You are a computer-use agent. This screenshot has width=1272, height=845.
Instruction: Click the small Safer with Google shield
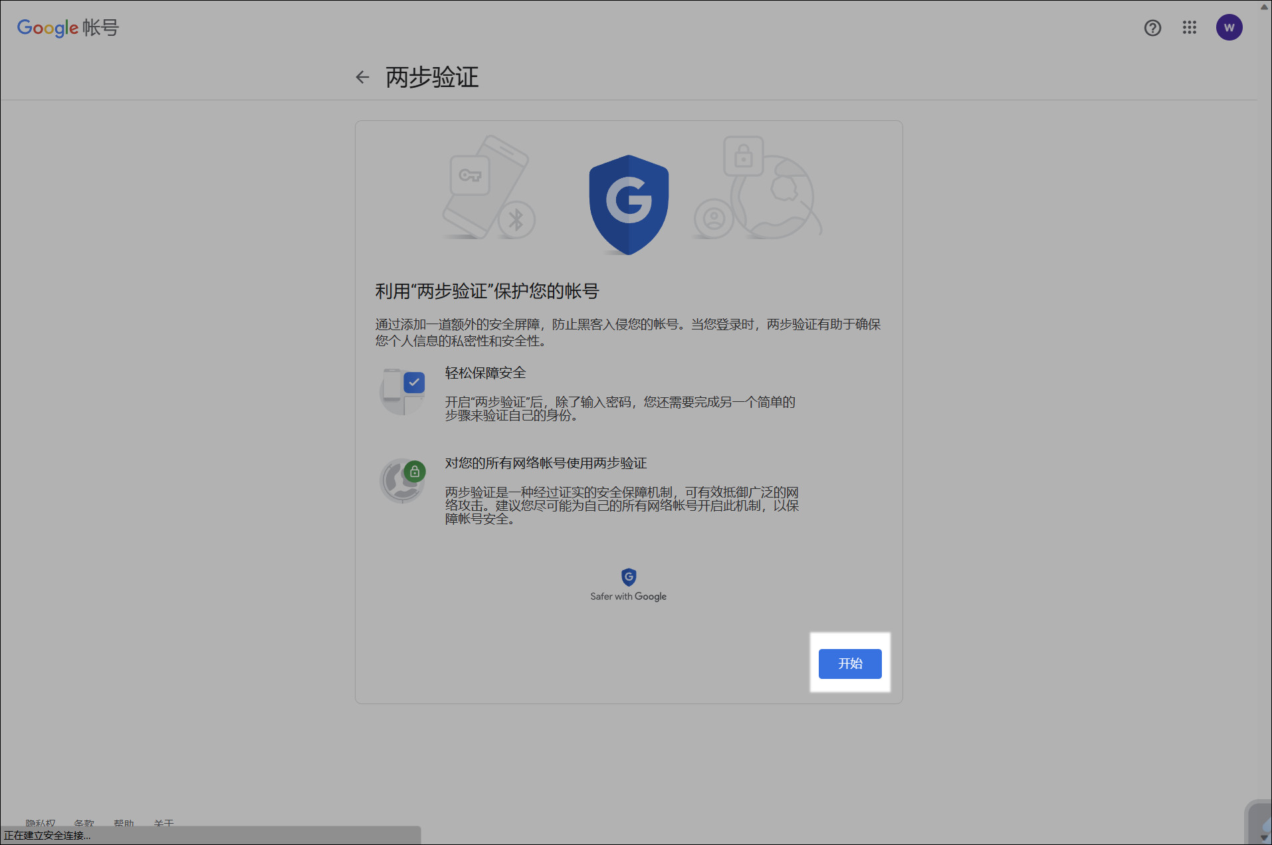coord(629,577)
